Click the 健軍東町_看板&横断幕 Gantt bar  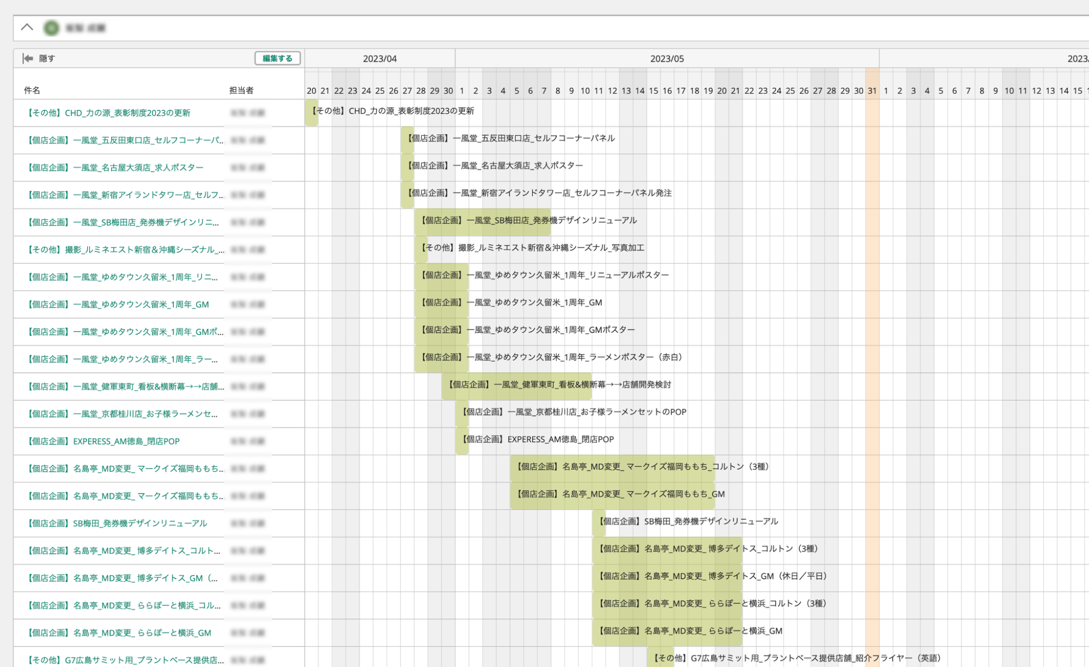[516, 385]
